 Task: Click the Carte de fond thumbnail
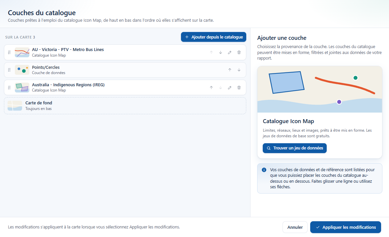pyautogui.click(x=15, y=106)
